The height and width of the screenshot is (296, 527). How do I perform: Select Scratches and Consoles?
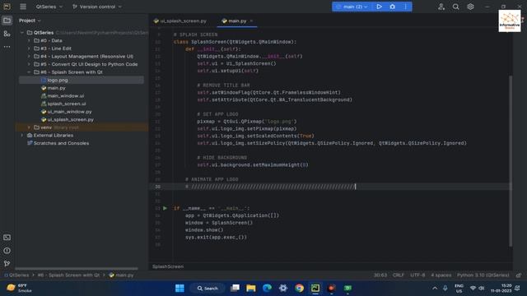[x=58, y=143]
